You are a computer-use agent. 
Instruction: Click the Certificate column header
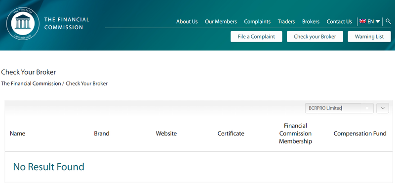click(231, 134)
